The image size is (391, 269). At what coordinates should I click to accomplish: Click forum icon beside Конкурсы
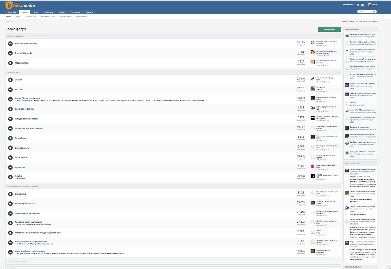click(x=10, y=167)
